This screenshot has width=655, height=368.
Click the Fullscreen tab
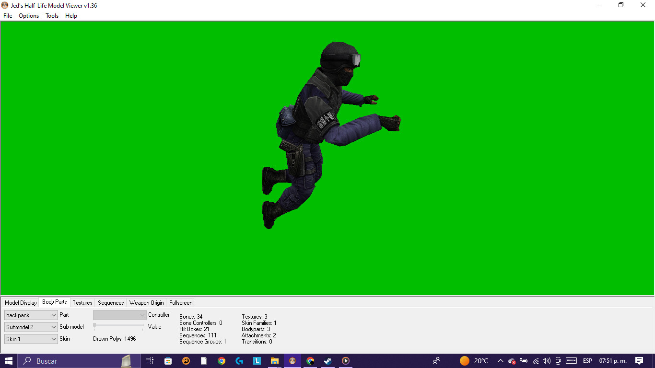(x=181, y=303)
